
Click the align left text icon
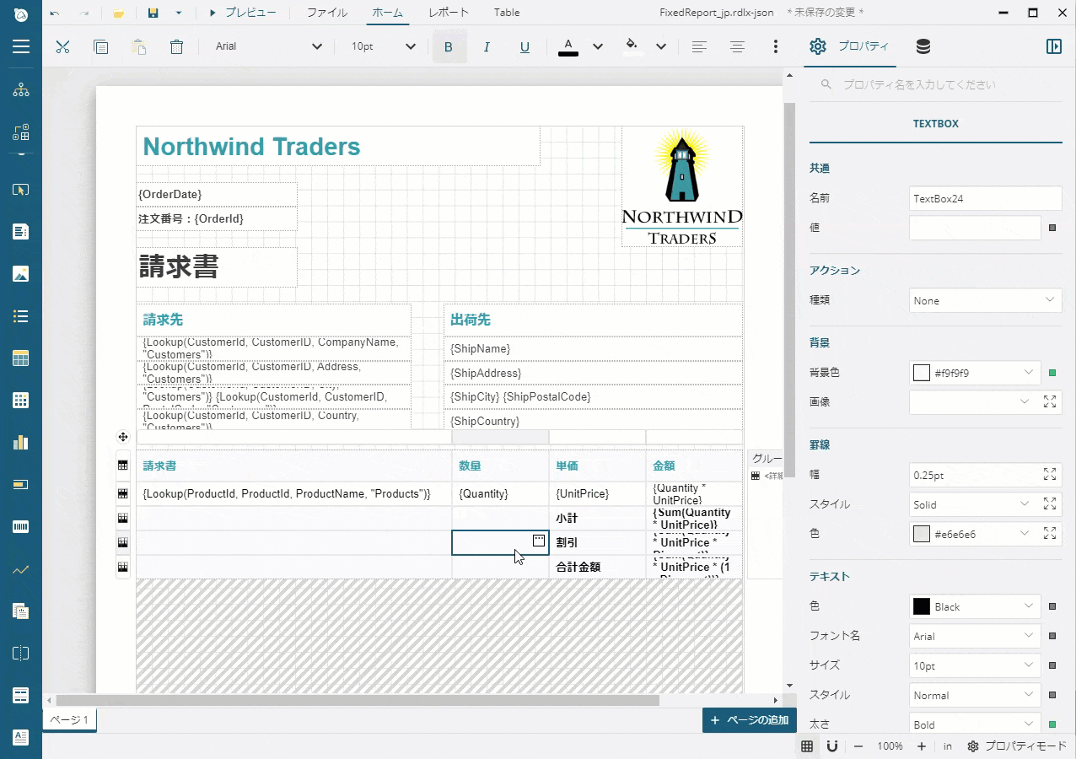[699, 46]
